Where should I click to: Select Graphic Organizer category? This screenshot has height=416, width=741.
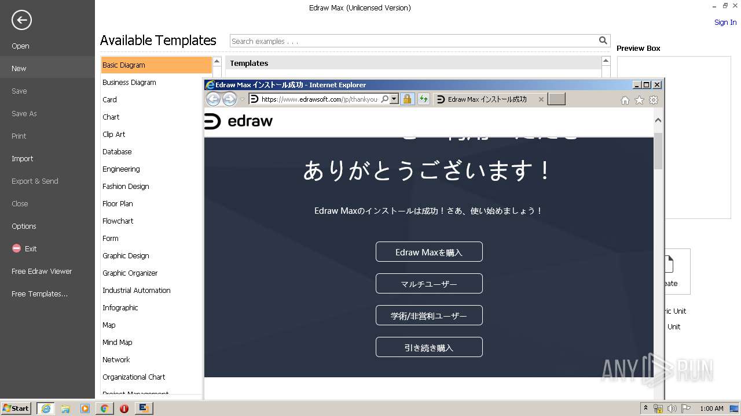[x=130, y=273]
